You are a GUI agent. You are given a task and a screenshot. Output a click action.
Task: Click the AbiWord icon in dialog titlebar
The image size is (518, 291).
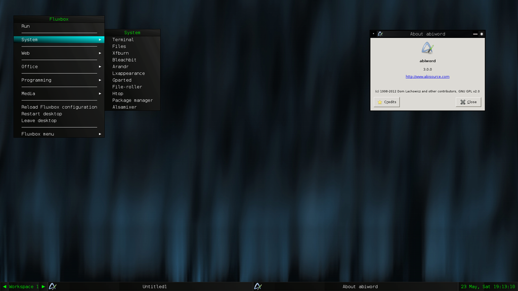click(x=380, y=34)
